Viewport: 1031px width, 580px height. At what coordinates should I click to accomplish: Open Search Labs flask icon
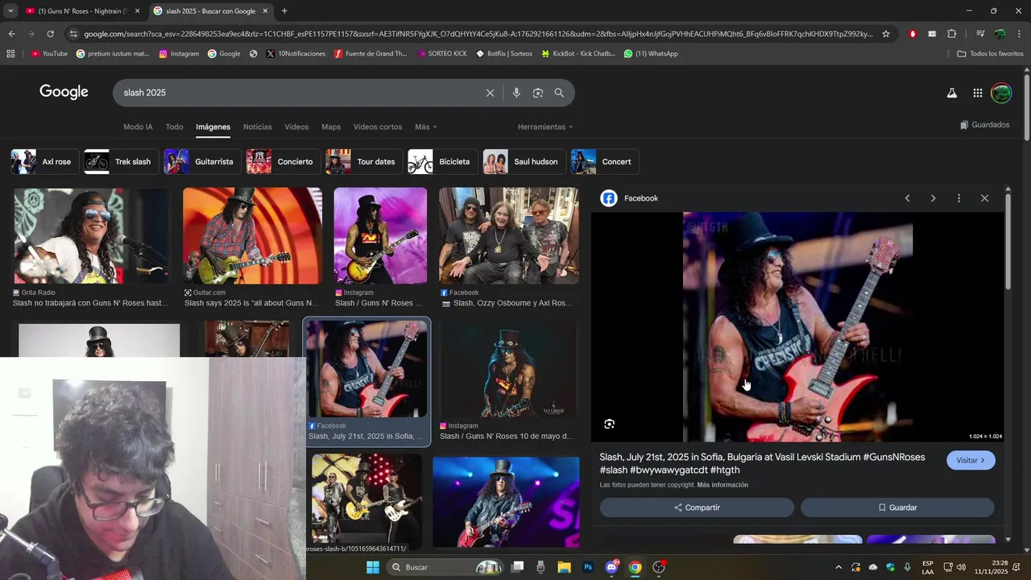pos(952,93)
